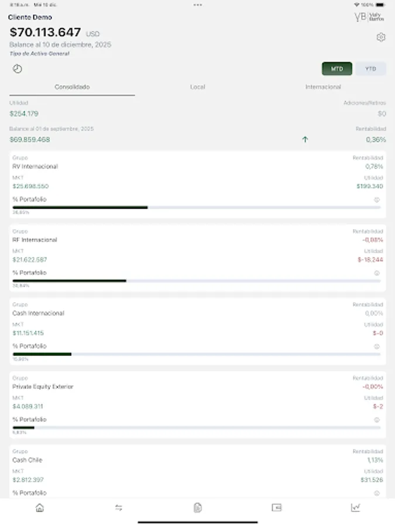
Task: Tap info icon on Cash Internacional card
Action: 377,347
